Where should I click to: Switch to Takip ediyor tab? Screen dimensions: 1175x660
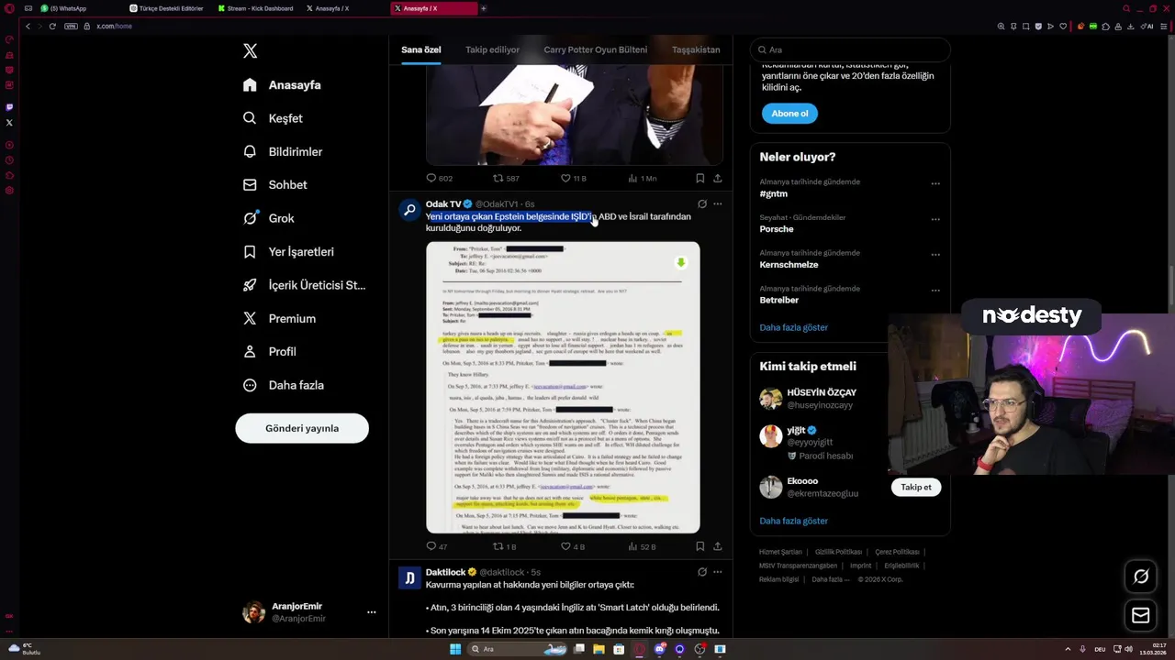(492, 49)
